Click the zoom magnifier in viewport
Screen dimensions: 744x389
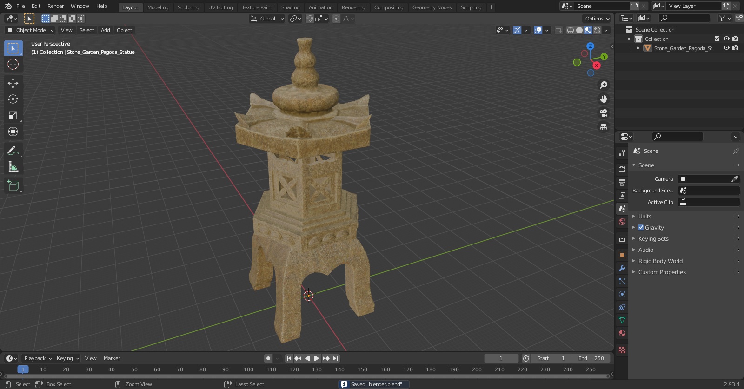pos(604,85)
